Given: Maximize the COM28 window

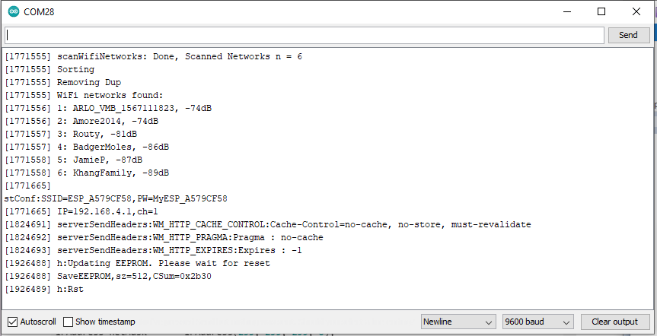Looking at the screenshot, I should pyautogui.click(x=601, y=11).
